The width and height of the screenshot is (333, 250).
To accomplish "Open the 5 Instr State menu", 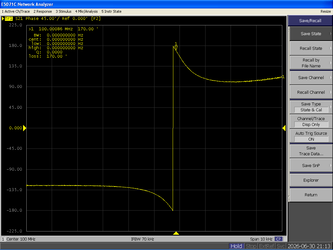I will pyautogui.click(x=111, y=11).
